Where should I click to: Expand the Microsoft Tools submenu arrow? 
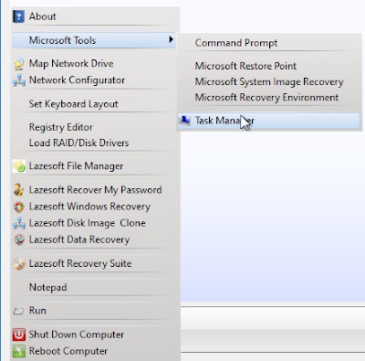point(171,39)
